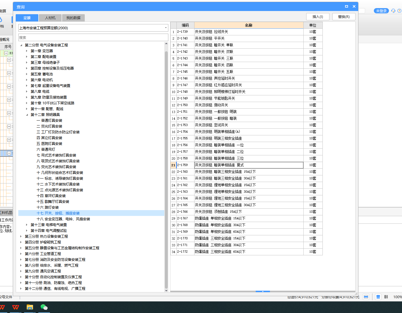Close the 查询 dialog

pos(354,6)
